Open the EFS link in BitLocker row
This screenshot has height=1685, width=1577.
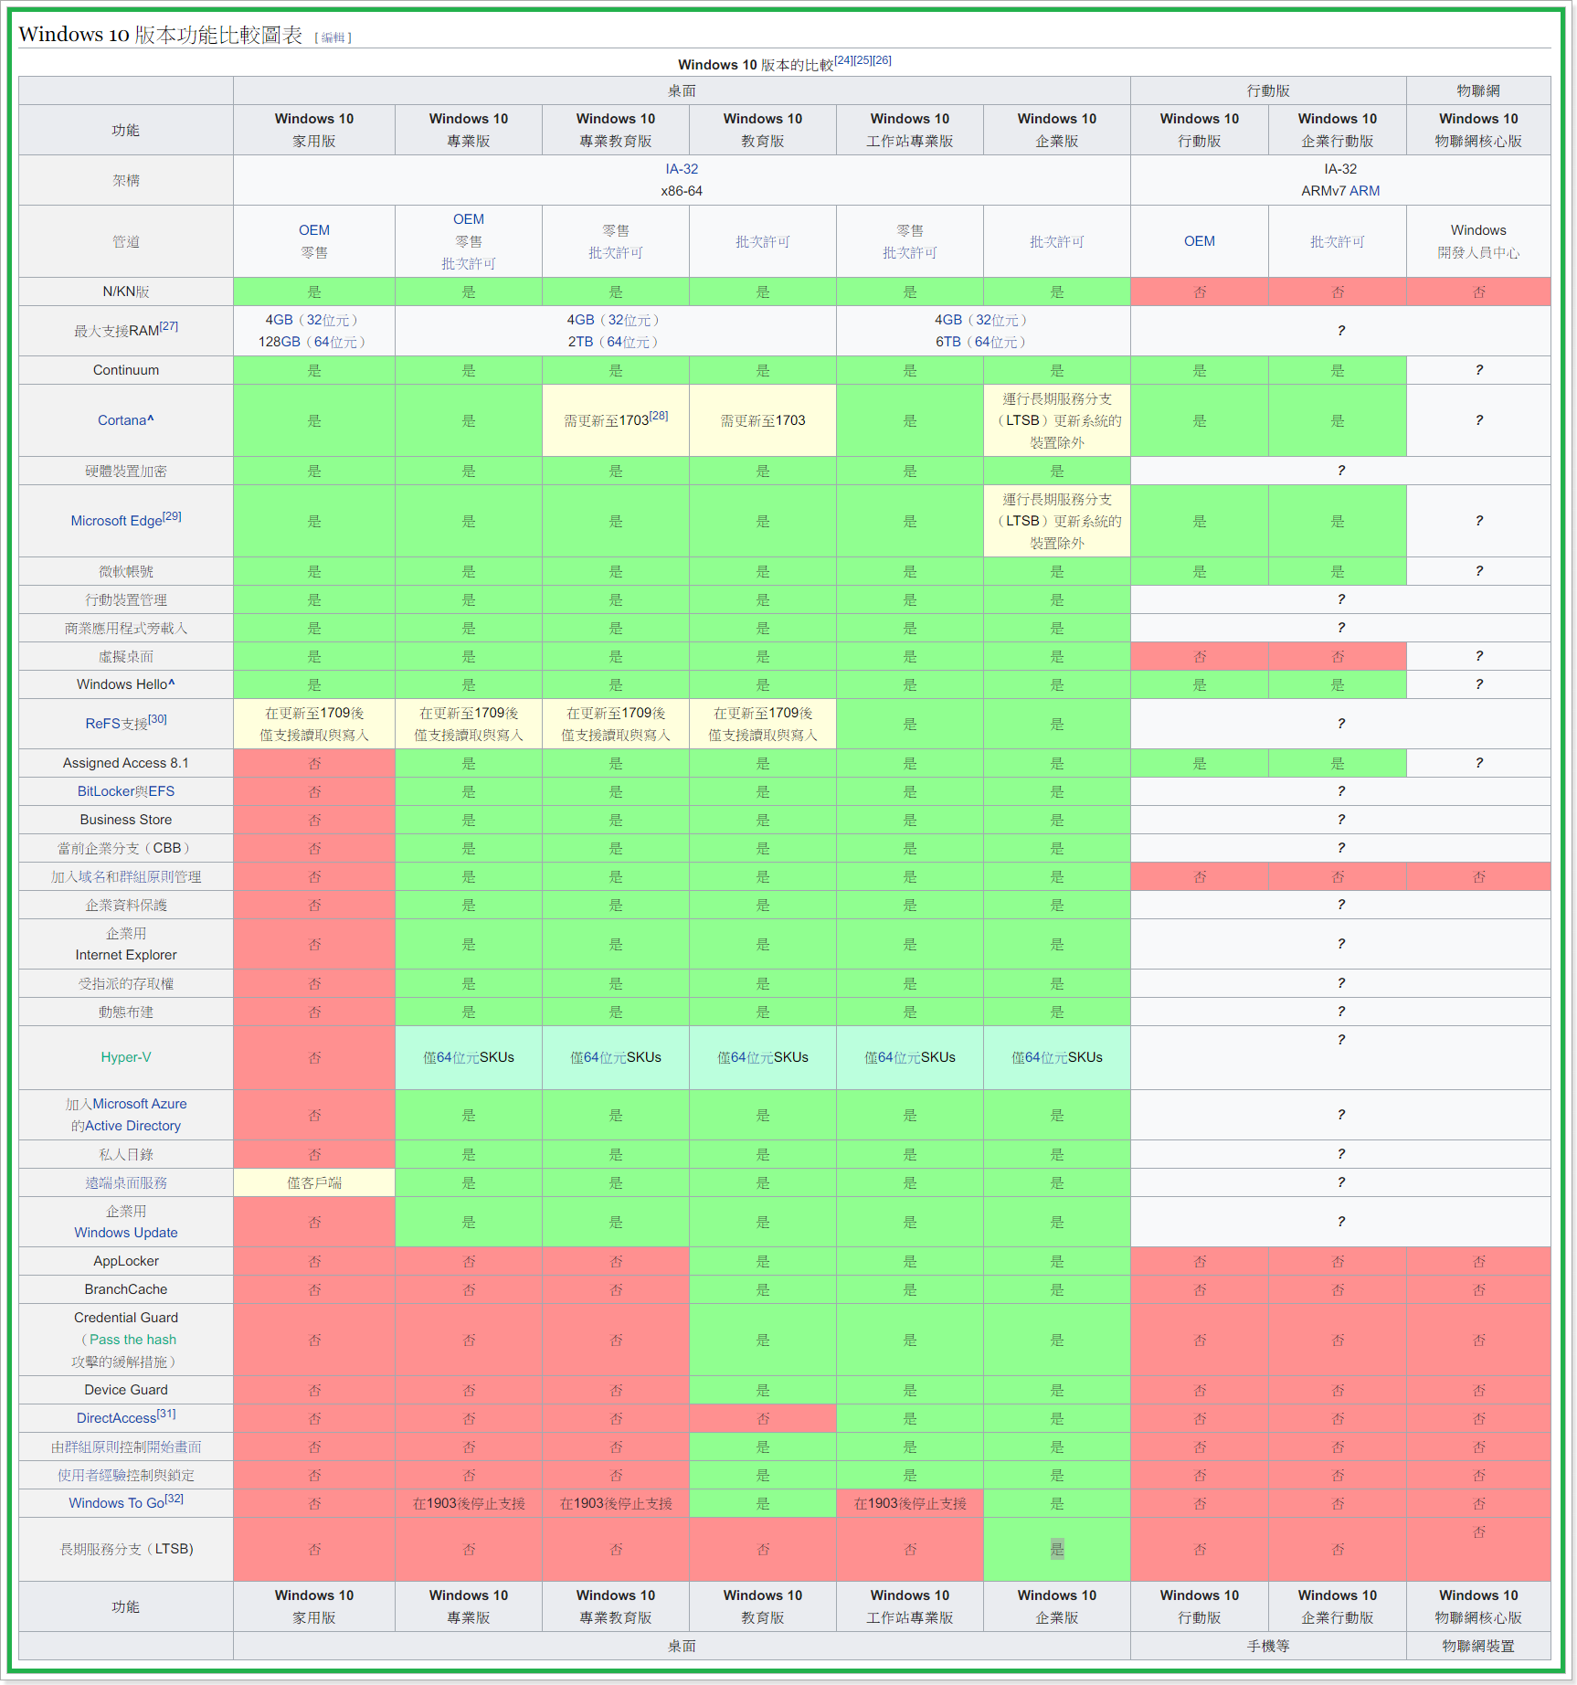(162, 791)
